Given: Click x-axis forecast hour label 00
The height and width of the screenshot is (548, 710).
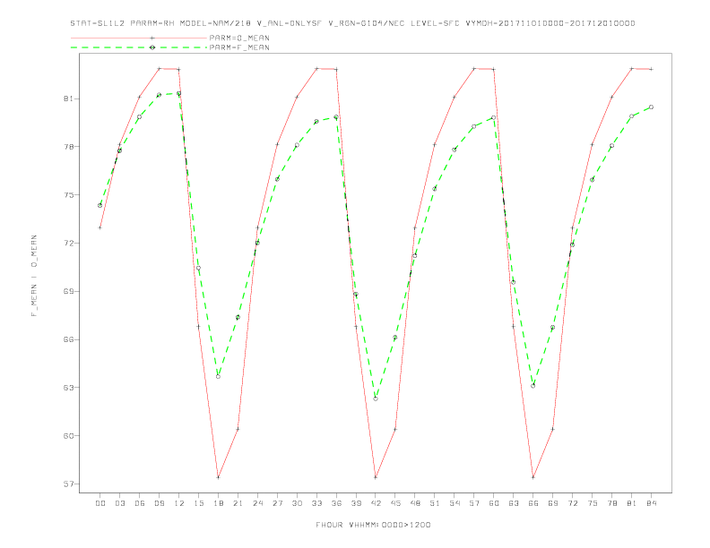Looking at the screenshot, I should (100, 503).
